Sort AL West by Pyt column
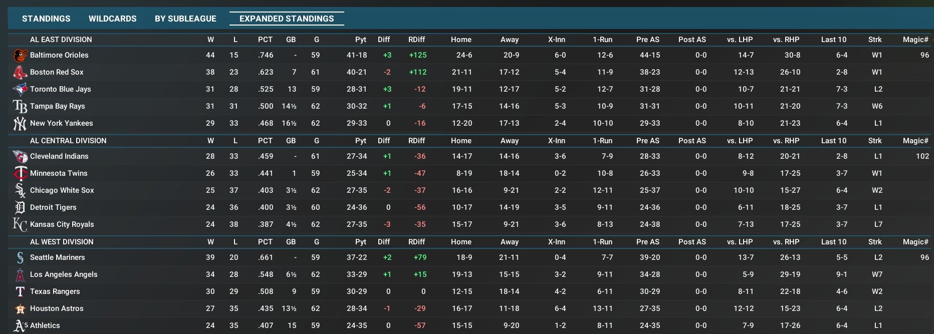 click(361, 242)
